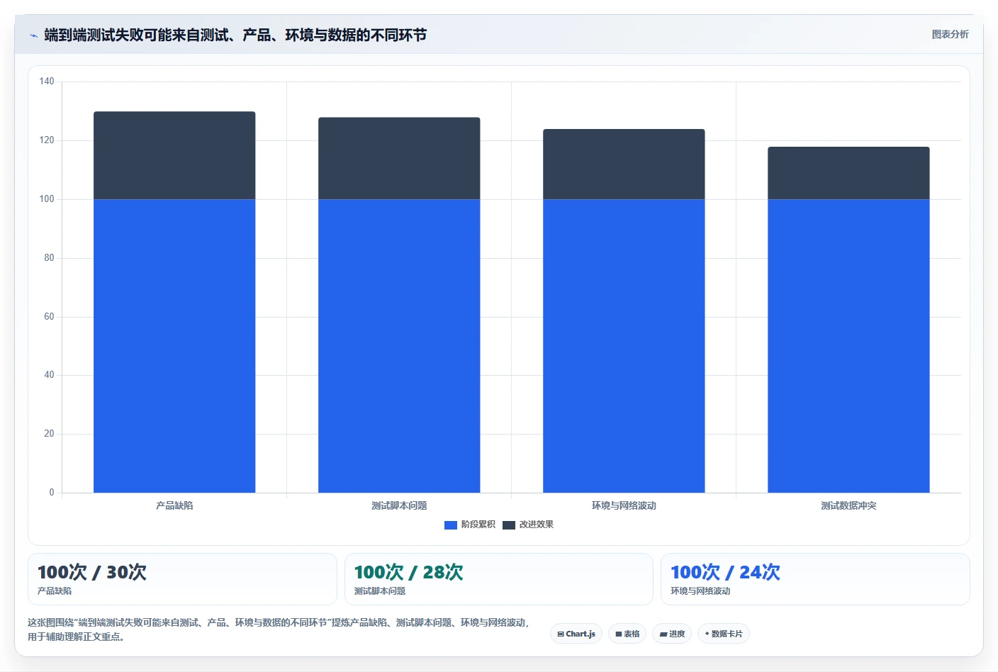Toggle the 改进效果 legend color box

point(508,525)
